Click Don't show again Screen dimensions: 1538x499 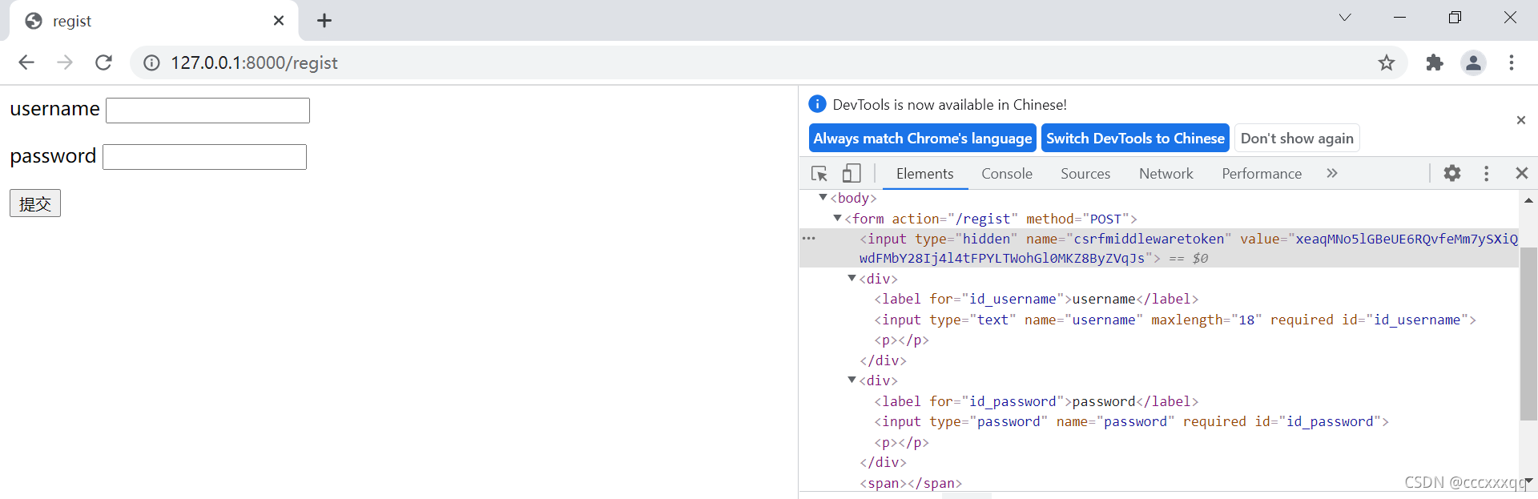pyautogui.click(x=1297, y=138)
